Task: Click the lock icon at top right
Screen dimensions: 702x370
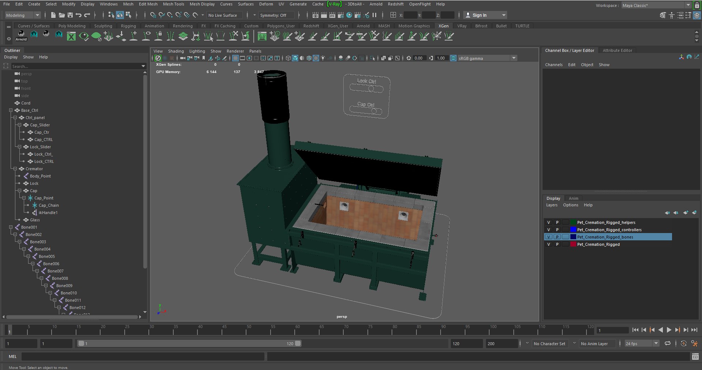Action: (x=697, y=5)
